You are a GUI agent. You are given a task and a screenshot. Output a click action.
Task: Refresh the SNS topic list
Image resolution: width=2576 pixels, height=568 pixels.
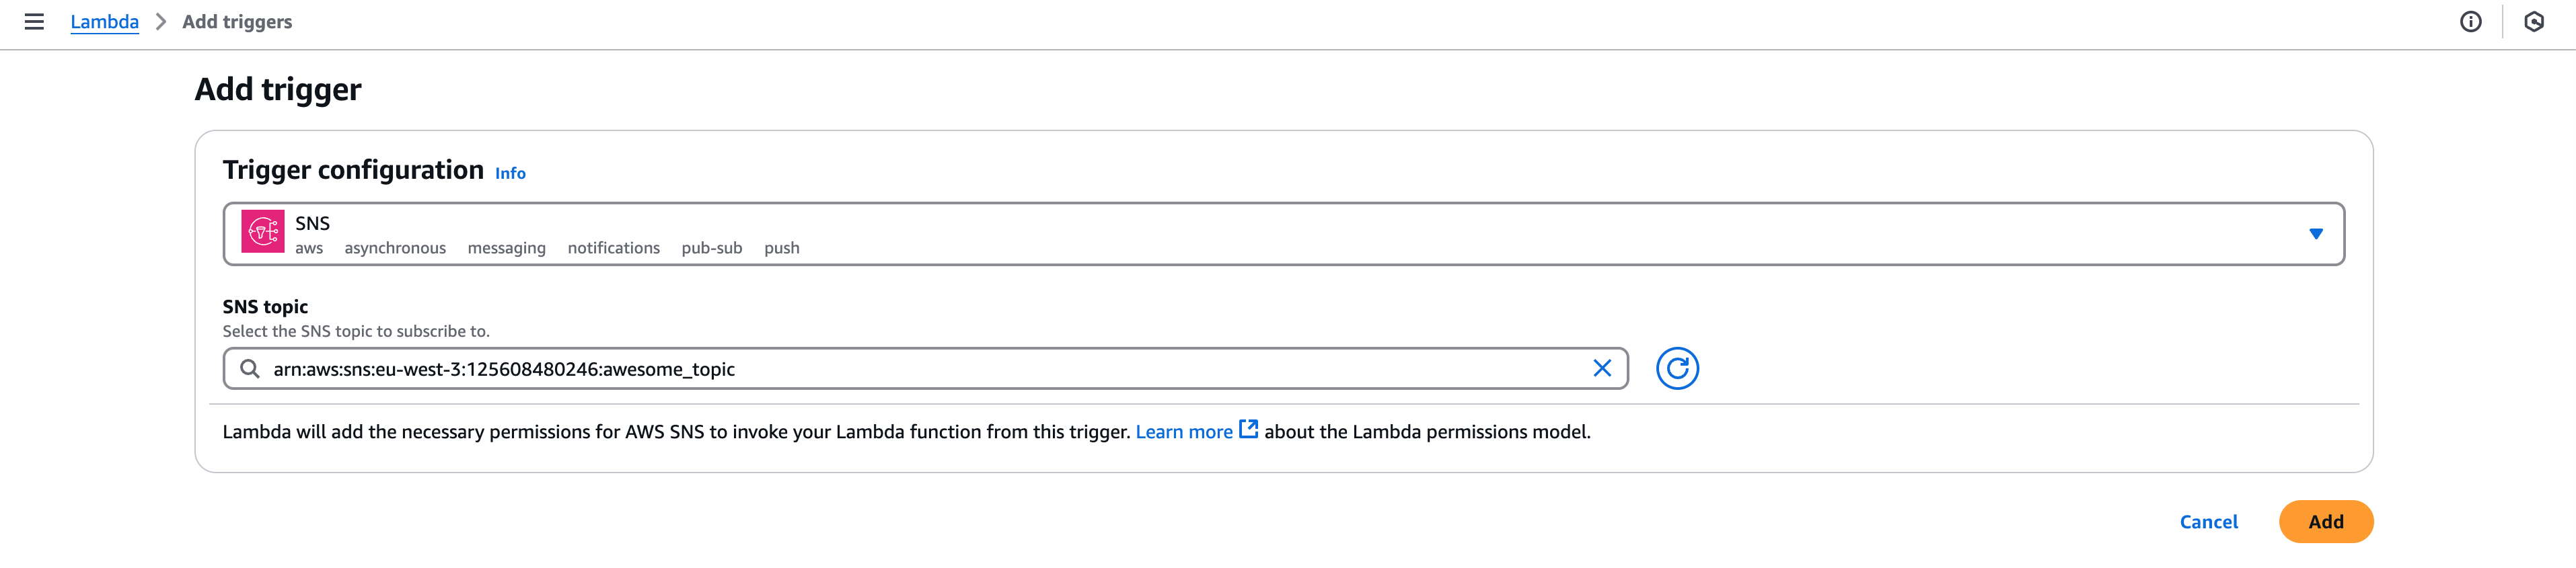pyautogui.click(x=1677, y=369)
